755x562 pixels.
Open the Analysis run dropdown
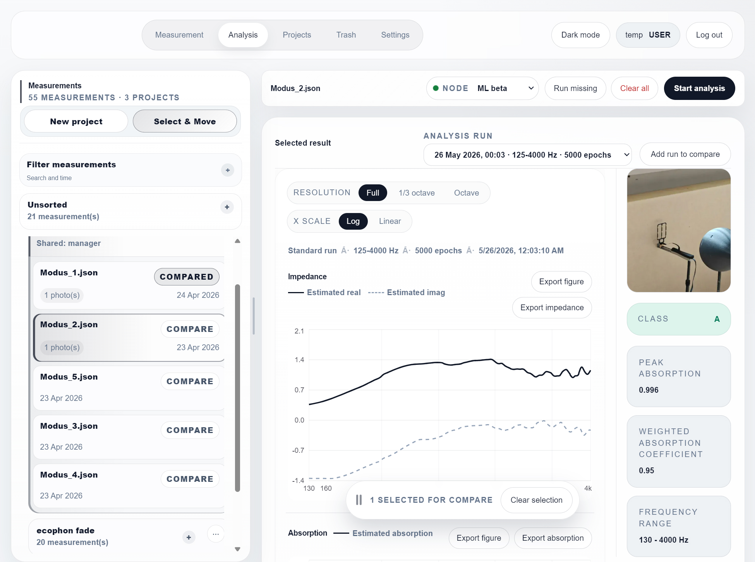pyautogui.click(x=527, y=155)
